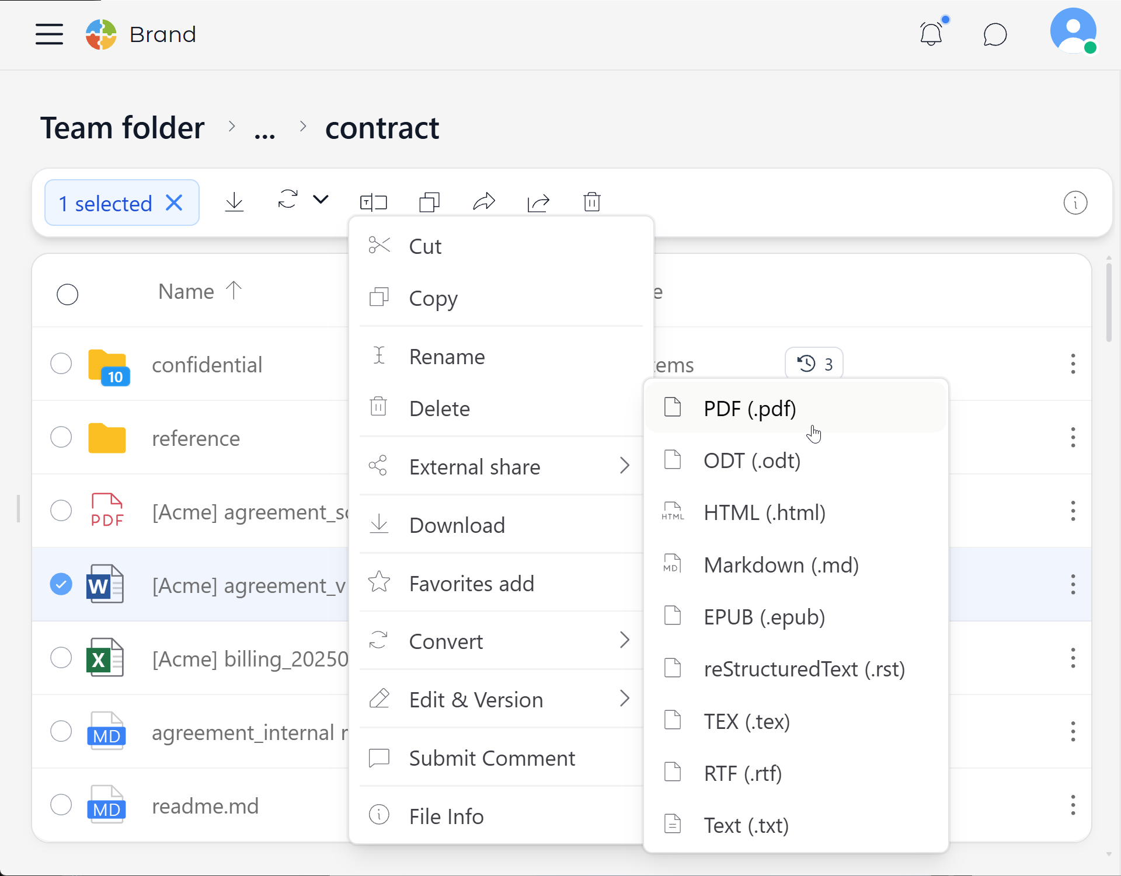
Task: Open the notifications bell
Action: coord(931,34)
